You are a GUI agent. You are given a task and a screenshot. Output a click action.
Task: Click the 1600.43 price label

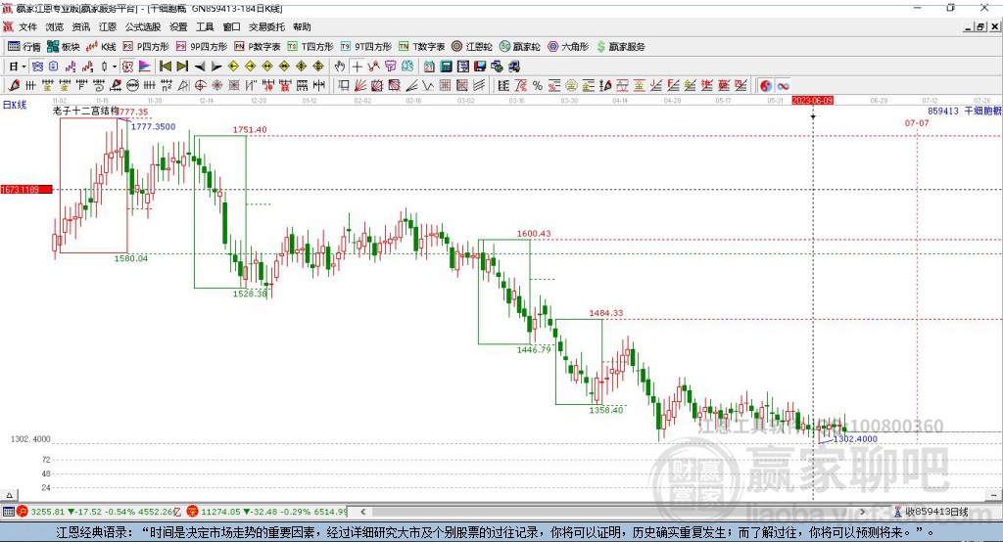(534, 233)
